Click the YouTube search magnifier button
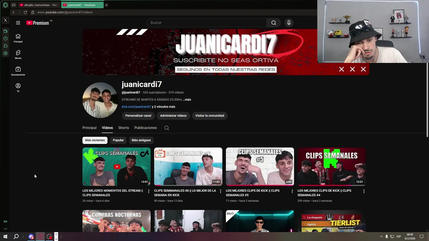 coord(274,23)
